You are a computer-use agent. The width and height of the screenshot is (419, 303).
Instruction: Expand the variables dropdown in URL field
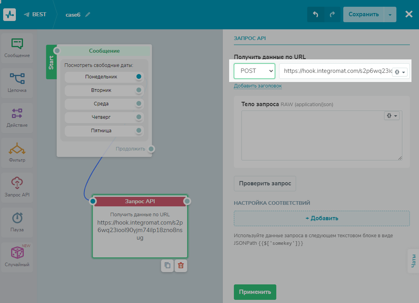pyautogui.click(x=400, y=72)
